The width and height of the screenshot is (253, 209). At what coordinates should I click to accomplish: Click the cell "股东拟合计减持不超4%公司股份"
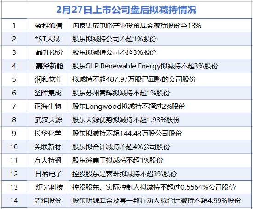click(x=160, y=147)
